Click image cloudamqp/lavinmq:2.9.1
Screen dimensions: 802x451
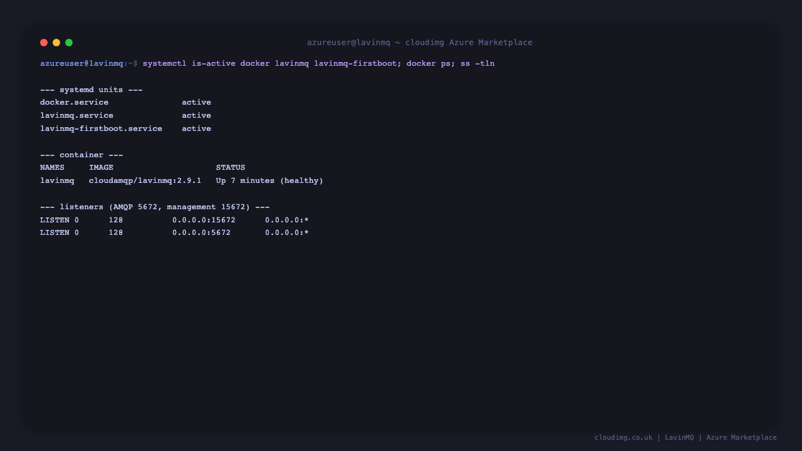[145, 180]
